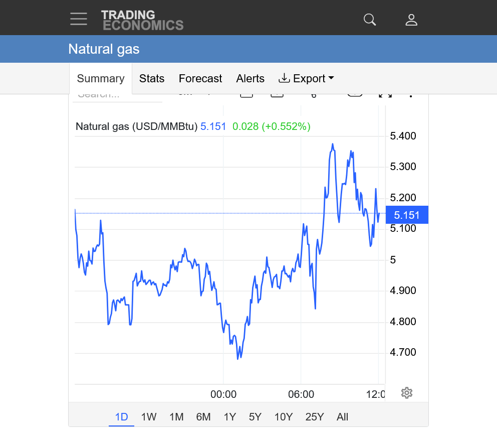Select the 1D time range
The image size is (497, 433).
[x=121, y=417]
